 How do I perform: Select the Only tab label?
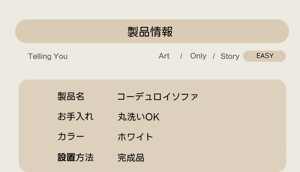click(x=198, y=56)
